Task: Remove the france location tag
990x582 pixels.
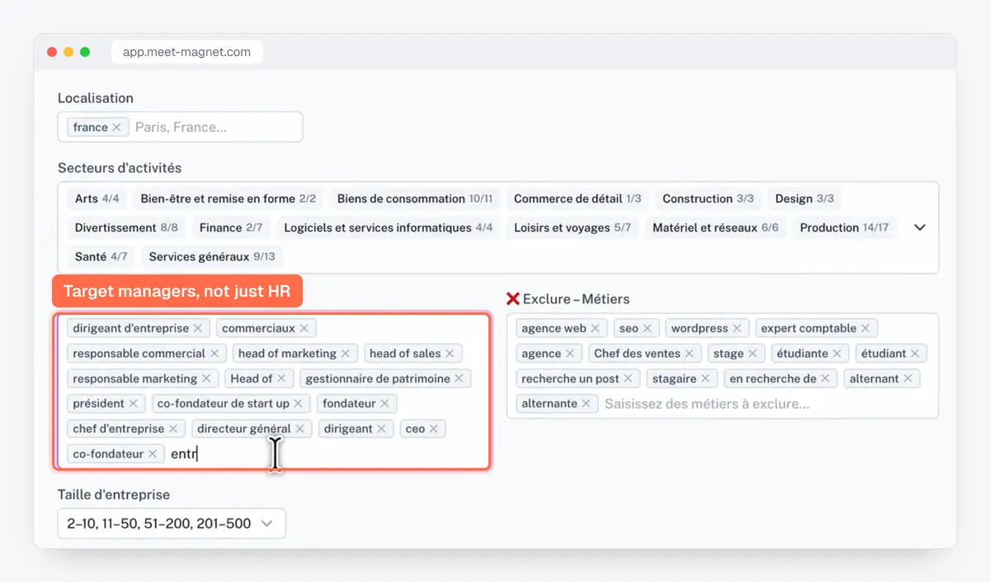Action: (116, 127)
